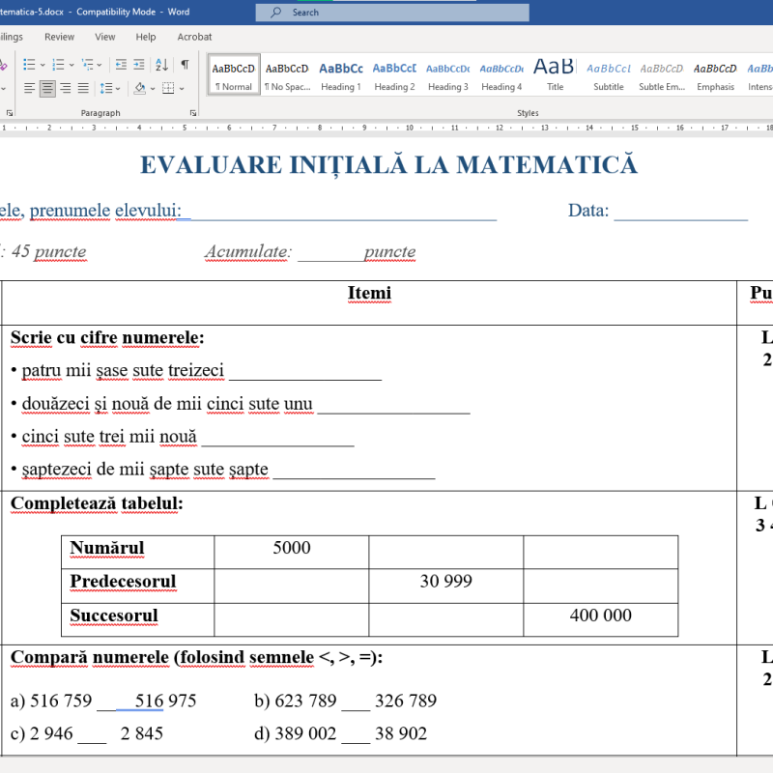Click the clear formatting eraser icon

click(3, 65)
